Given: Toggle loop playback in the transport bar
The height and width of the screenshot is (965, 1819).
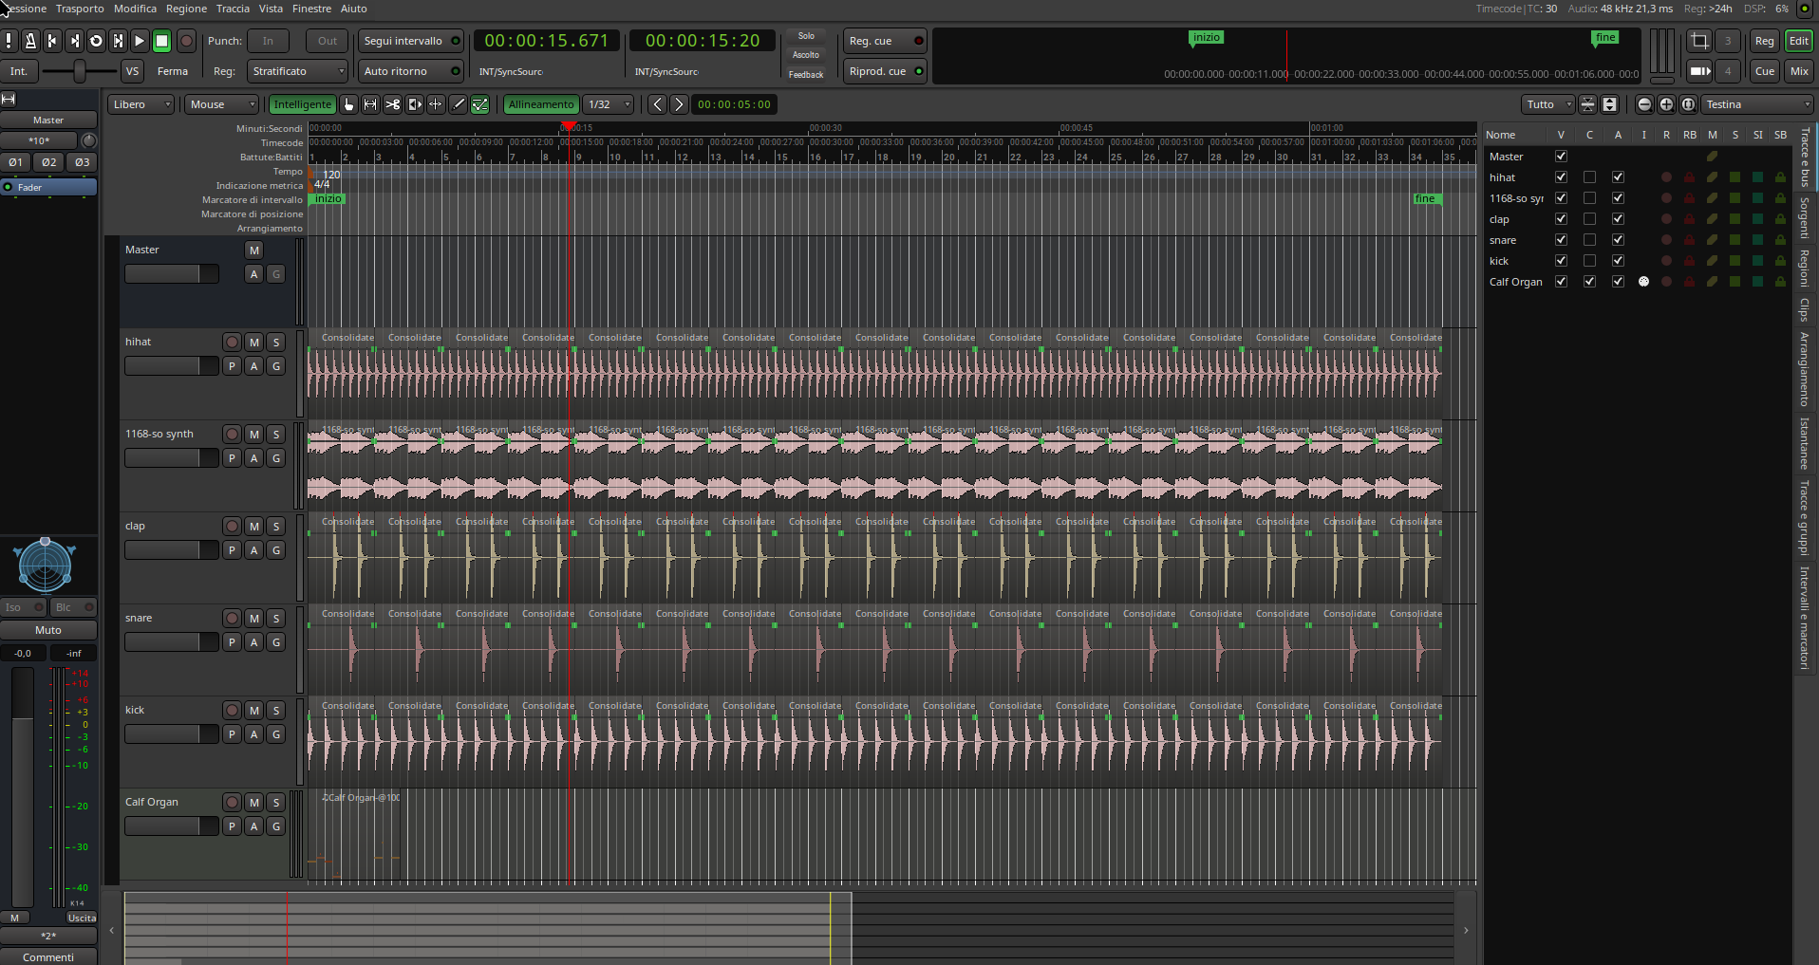Looking at the screenshot, I should tap(96, 41).
